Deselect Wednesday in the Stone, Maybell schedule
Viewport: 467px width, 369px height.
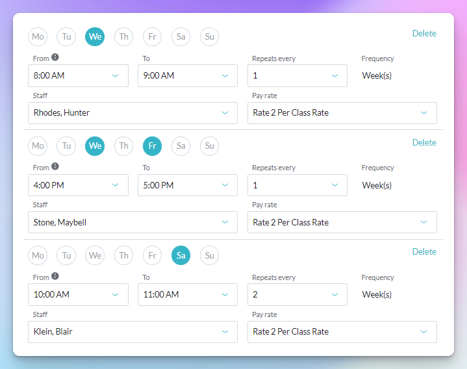95,146
